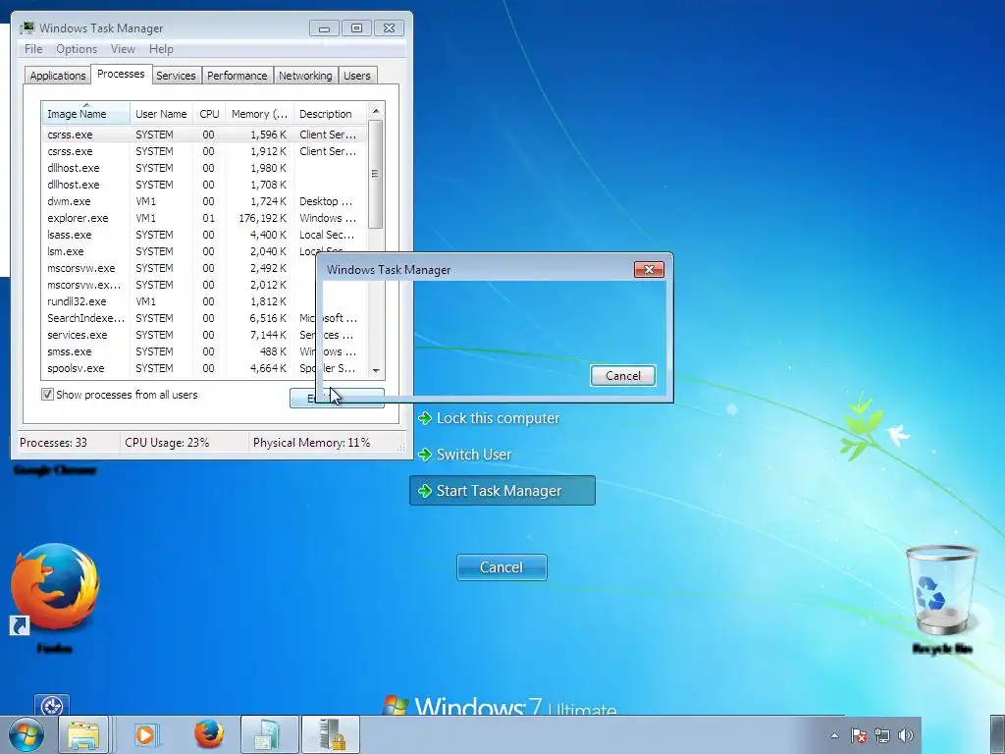Switch to the Applications tab
1005x754 pixels.
click(58, 76)
